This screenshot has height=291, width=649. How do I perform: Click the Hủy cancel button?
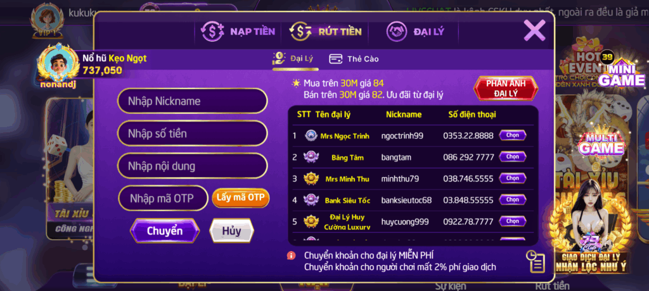coord(231,231)
